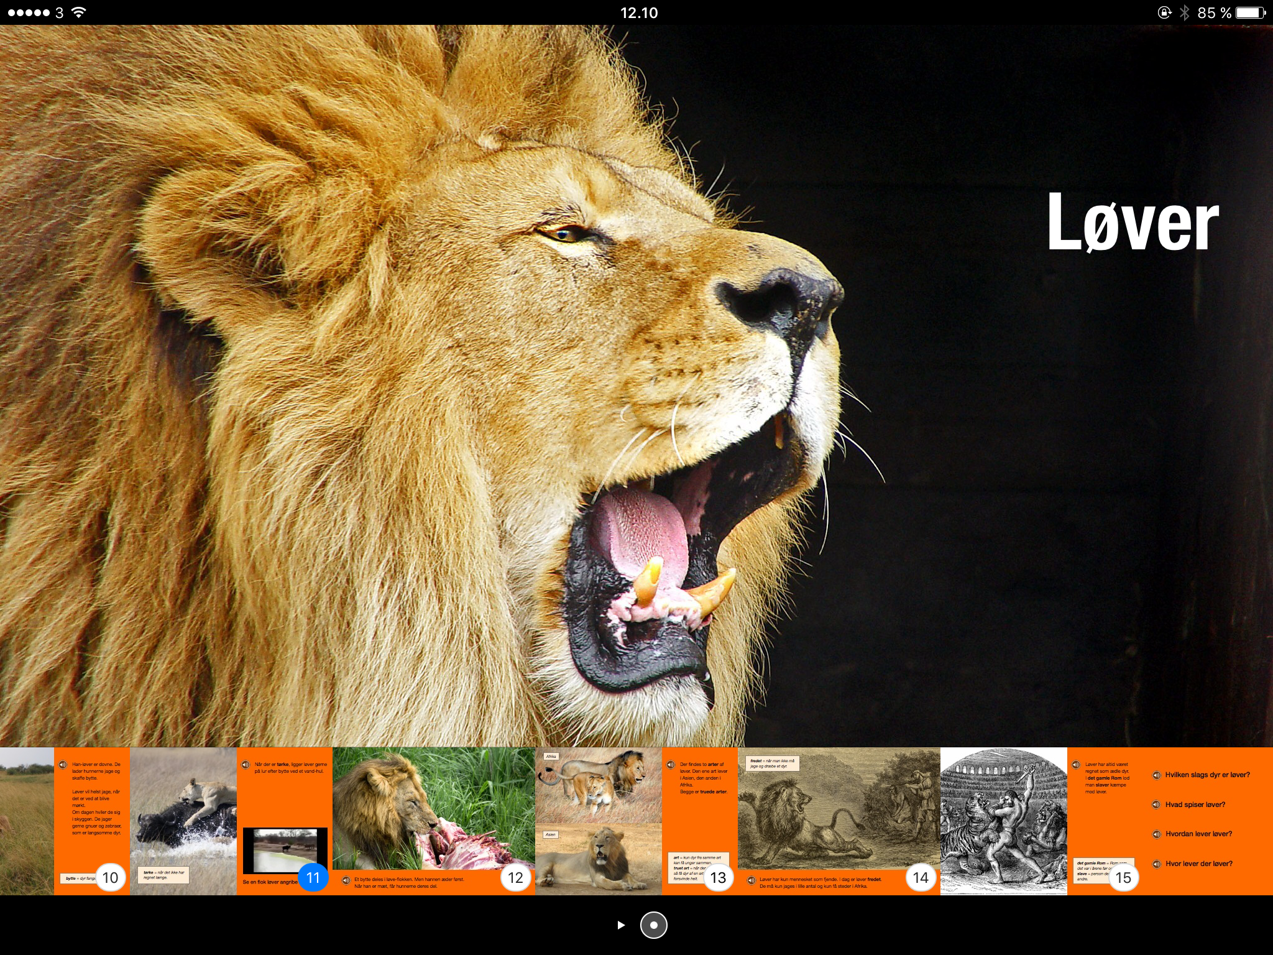
Task: Play audio for 'Hvilken slags dyr er løver?'
Action: coord(1156,775)
